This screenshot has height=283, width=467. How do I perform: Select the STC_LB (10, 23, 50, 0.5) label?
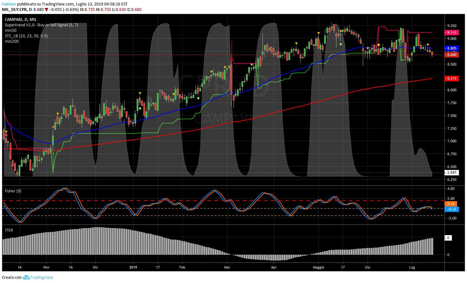click(x=26, y=36)
